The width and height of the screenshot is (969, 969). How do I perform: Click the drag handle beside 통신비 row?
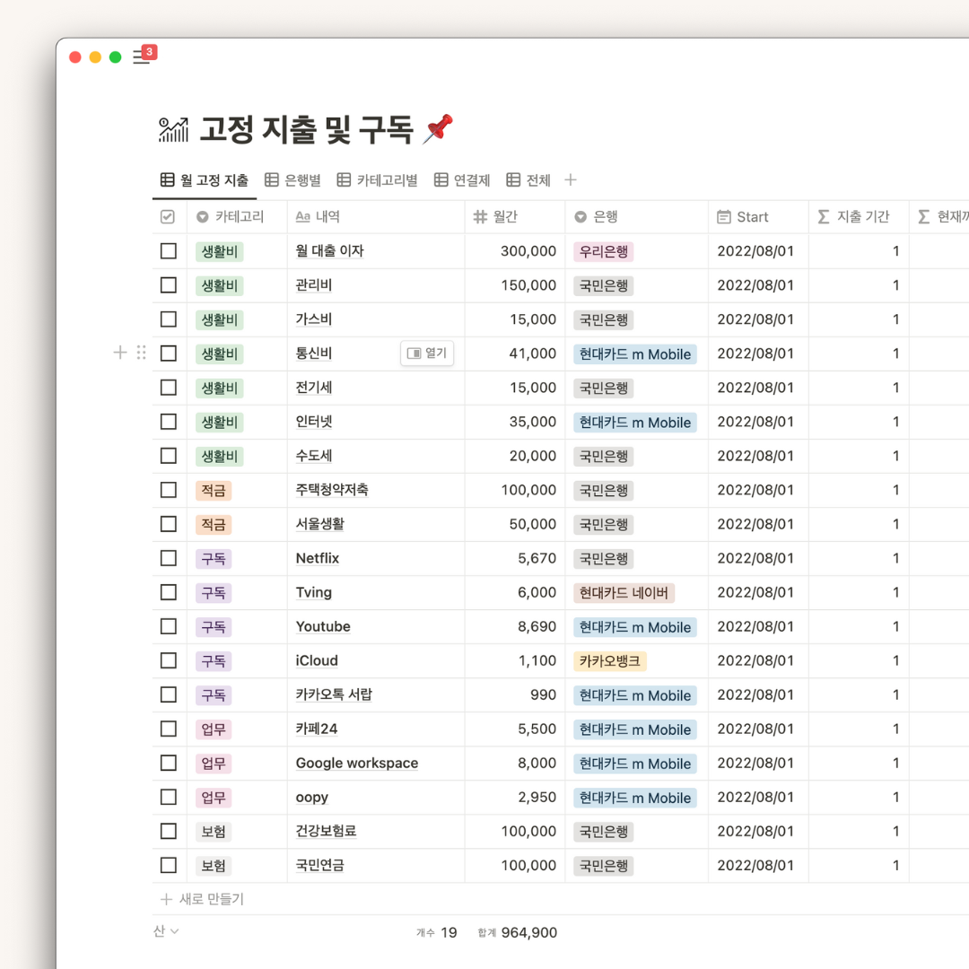[141, 353]
